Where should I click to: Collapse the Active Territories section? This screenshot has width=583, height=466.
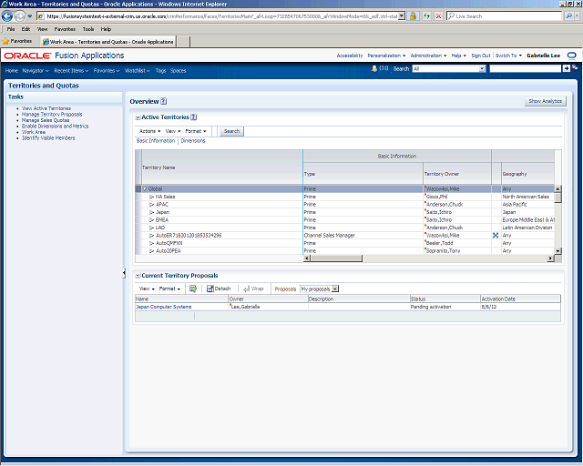(138, 117)
